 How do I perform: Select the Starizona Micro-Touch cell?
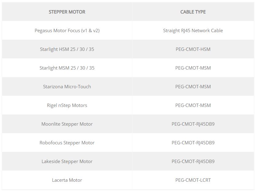tap(67, 86)
